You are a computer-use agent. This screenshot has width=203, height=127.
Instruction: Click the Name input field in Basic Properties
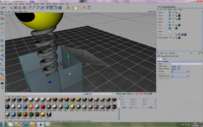tap(187, 64)
